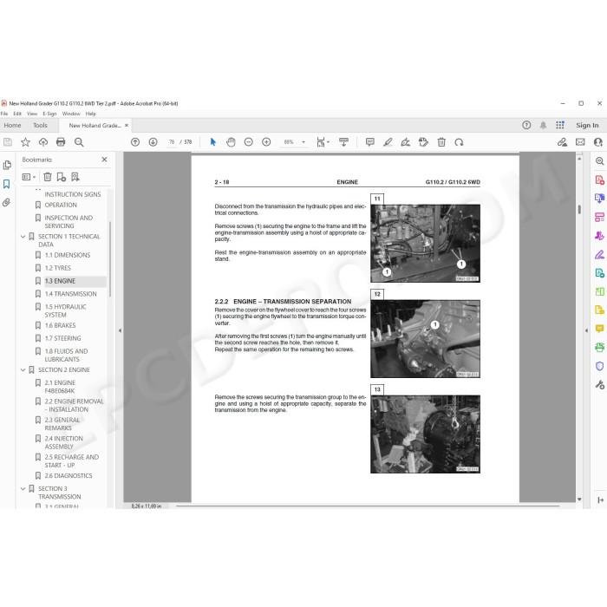Open the find text search icon
The height and width of the screenshot is (607, 607).
point(79,142)
